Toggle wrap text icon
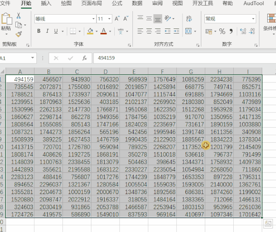276x232 pixels. 189,19
